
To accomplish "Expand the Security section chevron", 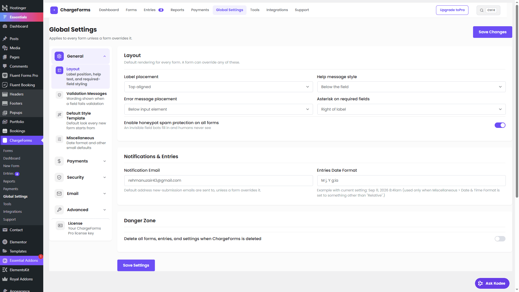I will click(x=105, y=177).
